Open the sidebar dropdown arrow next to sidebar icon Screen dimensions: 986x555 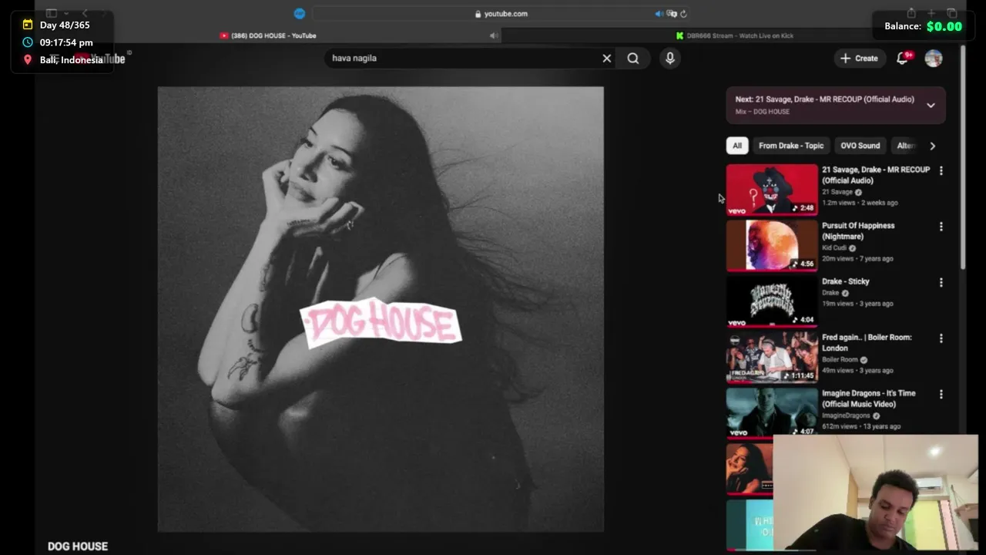pos(66,13)
